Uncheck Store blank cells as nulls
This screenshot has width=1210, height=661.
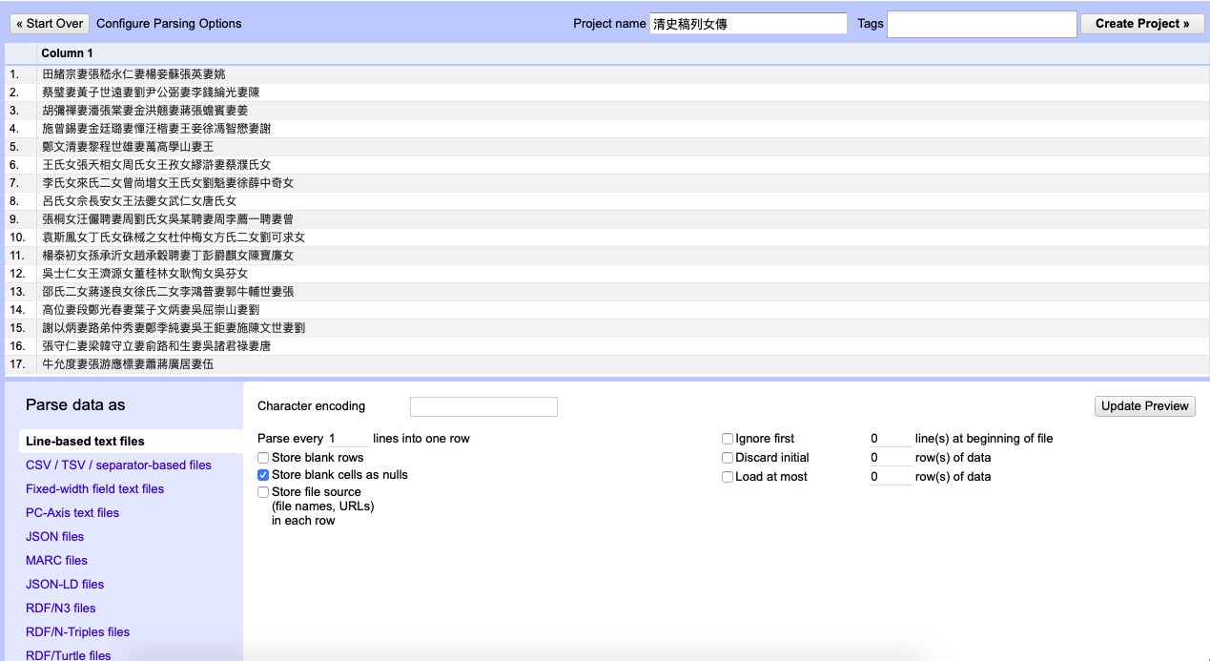[x=263, y=475]
